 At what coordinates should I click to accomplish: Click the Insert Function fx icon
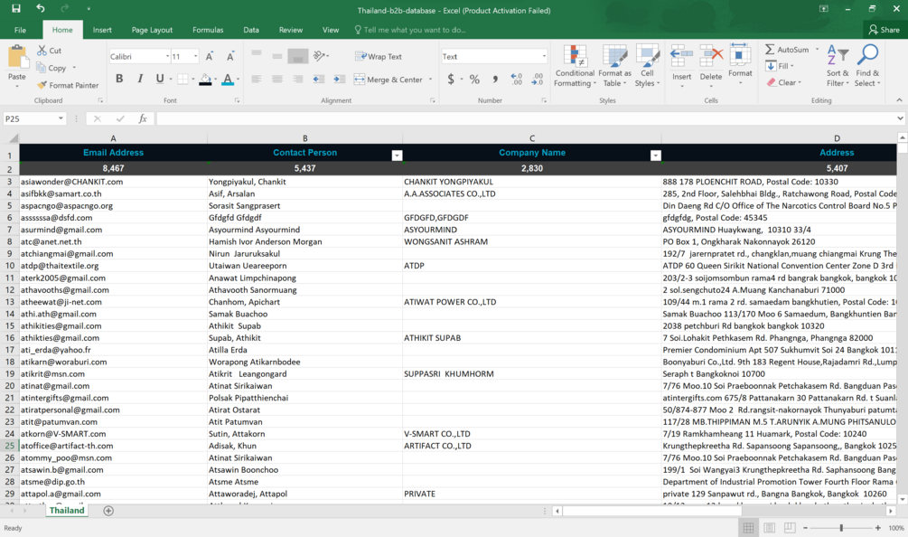pyautogui.click(x=143, y=118)
